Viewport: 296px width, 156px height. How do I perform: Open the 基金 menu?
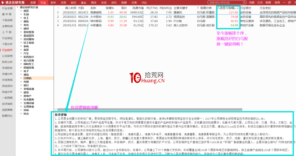point(84,2)
